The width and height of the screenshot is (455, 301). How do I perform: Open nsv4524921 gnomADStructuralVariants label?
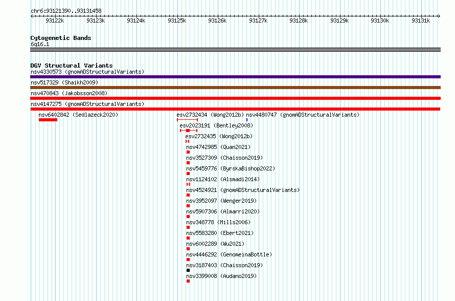pos(243,190)
